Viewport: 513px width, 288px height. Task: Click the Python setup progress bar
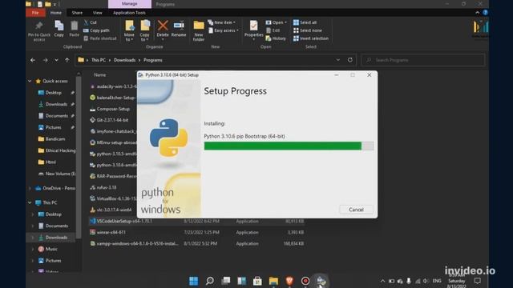(x=289, y=146)
